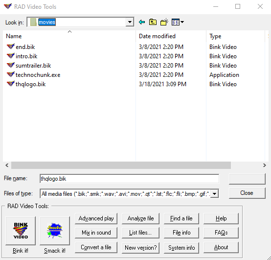The width and height of the screenshot is (271, 260).
Task: Maximize the RAD Video Tools window
Action: pyautogui.click(x=238, y=6)
